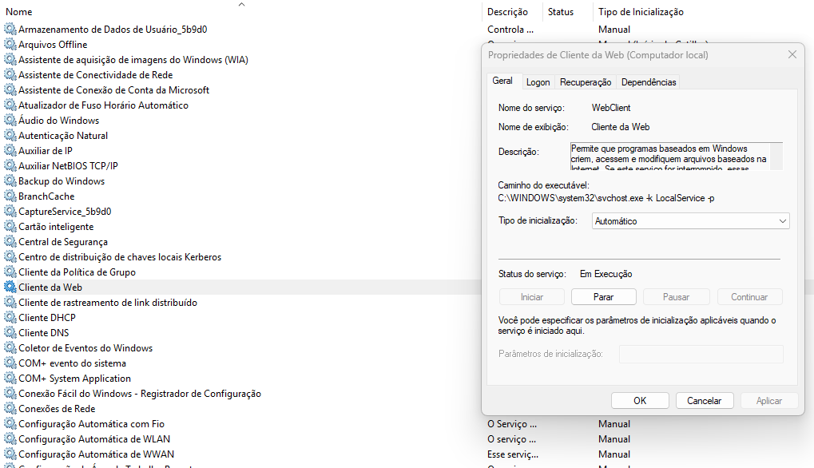Screen dimensions: 814x468
Task: Click the gear icon of Cartão inteligente
Action: (10, 227)
